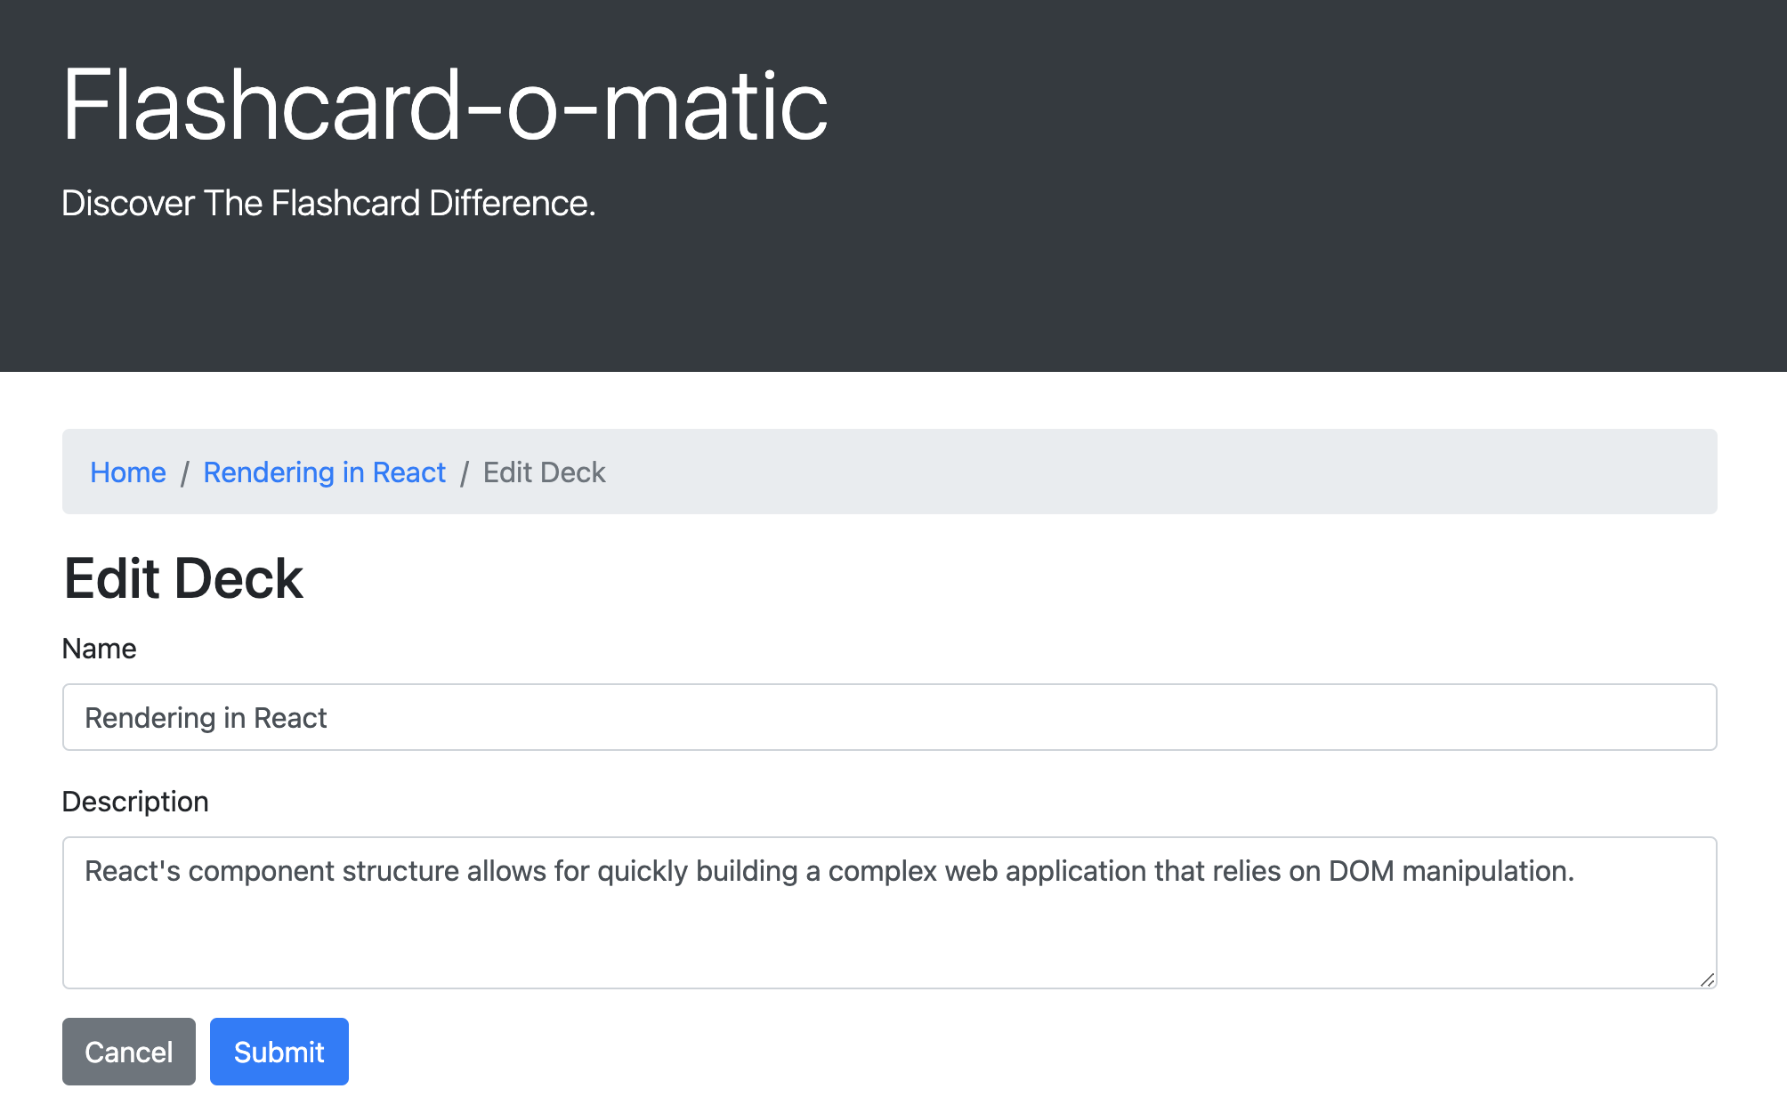Open the Rendering in React breadcrumb link
This screenshot has height=1105, width=1787.
tap(325, 472)
